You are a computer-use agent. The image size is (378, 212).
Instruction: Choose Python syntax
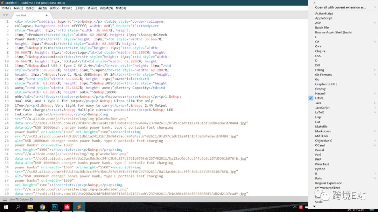[320, 169]
